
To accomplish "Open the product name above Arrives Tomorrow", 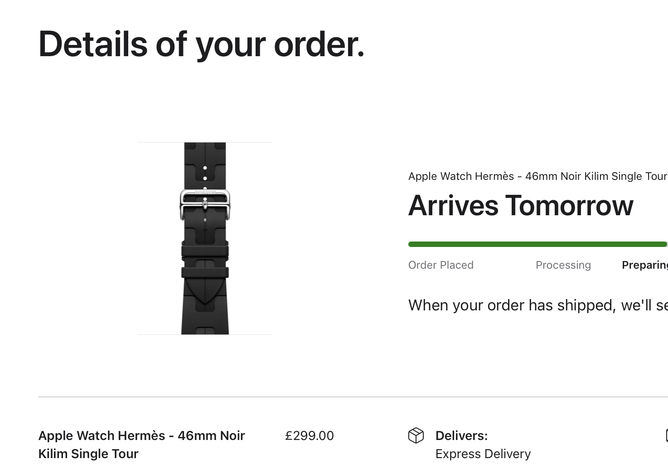I will [x=537, y=176].
